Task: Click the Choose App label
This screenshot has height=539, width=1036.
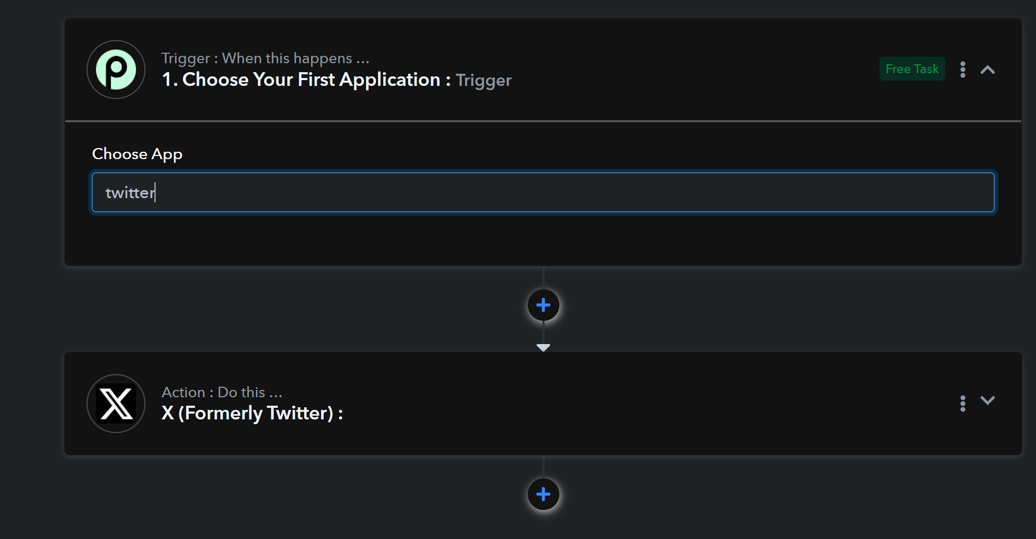Action: [137, 154]
